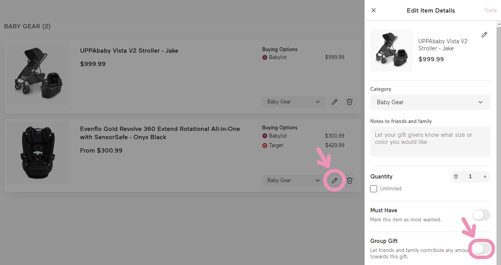Edit the UPPAbaby Vista V2 Stroller item
The width and height of the screenshot is (501, 265).
[335, 102]
